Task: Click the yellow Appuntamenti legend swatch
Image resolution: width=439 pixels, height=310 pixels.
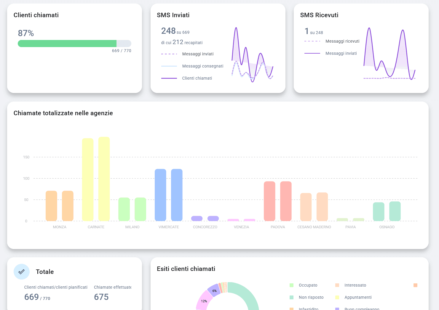Action: pyautogui.click(x=337, y=297)
